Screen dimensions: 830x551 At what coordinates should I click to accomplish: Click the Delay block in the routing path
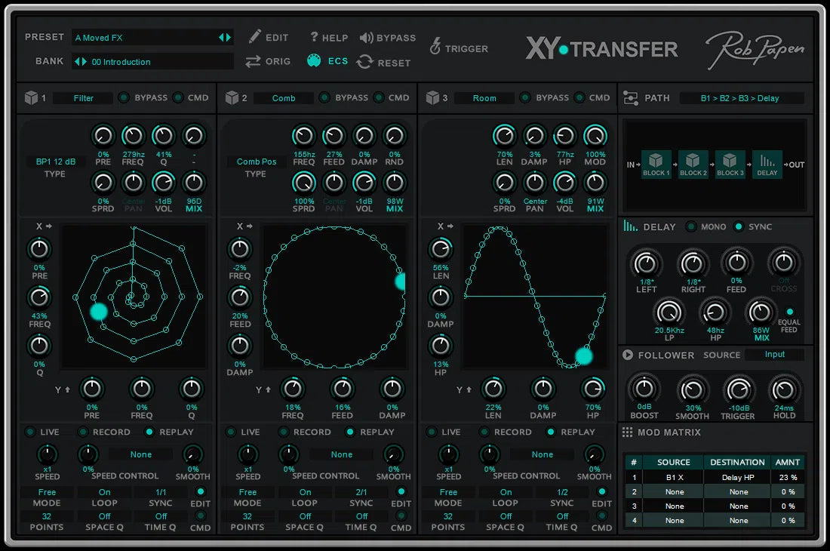[x=766, y=165]
